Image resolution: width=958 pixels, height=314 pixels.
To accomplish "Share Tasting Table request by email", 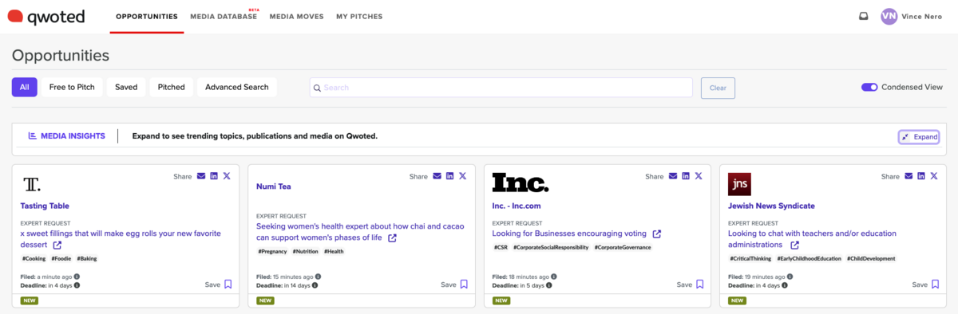I will [201, 176].
